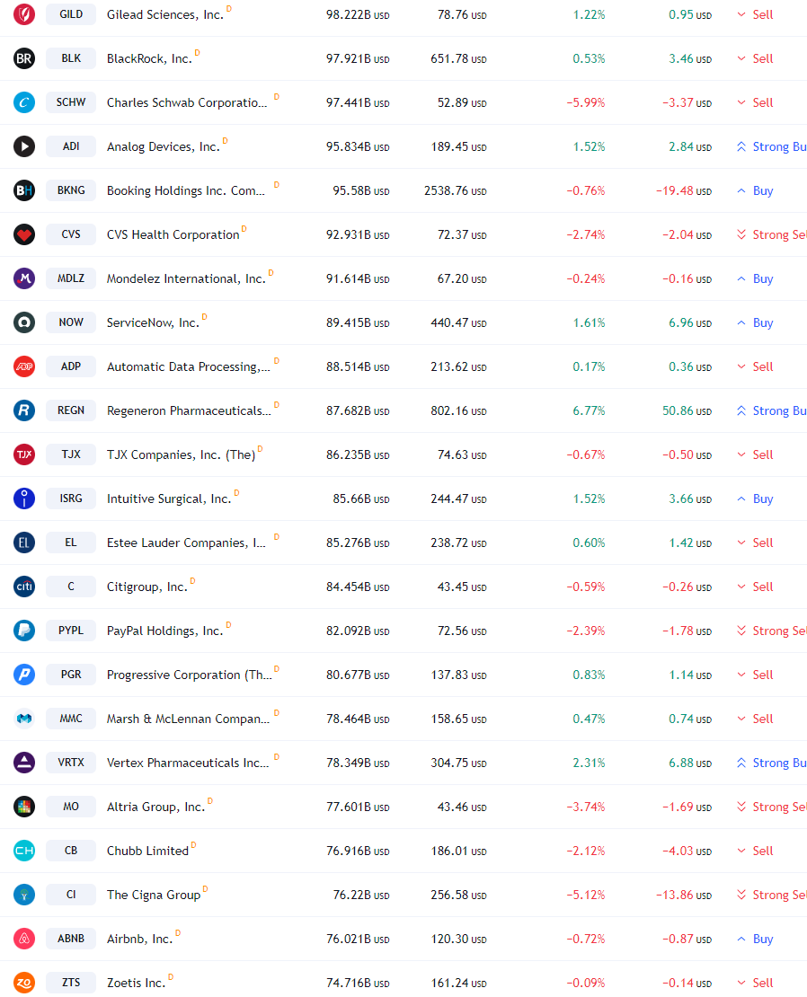807x997 pixels.
Task: Click the Chubb CH logo icon
Action: (24, 850)
